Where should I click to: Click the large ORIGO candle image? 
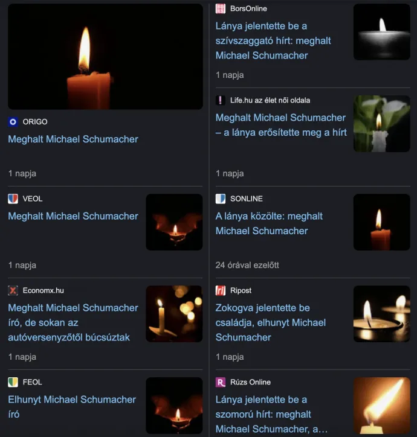[x=106, y=57]
